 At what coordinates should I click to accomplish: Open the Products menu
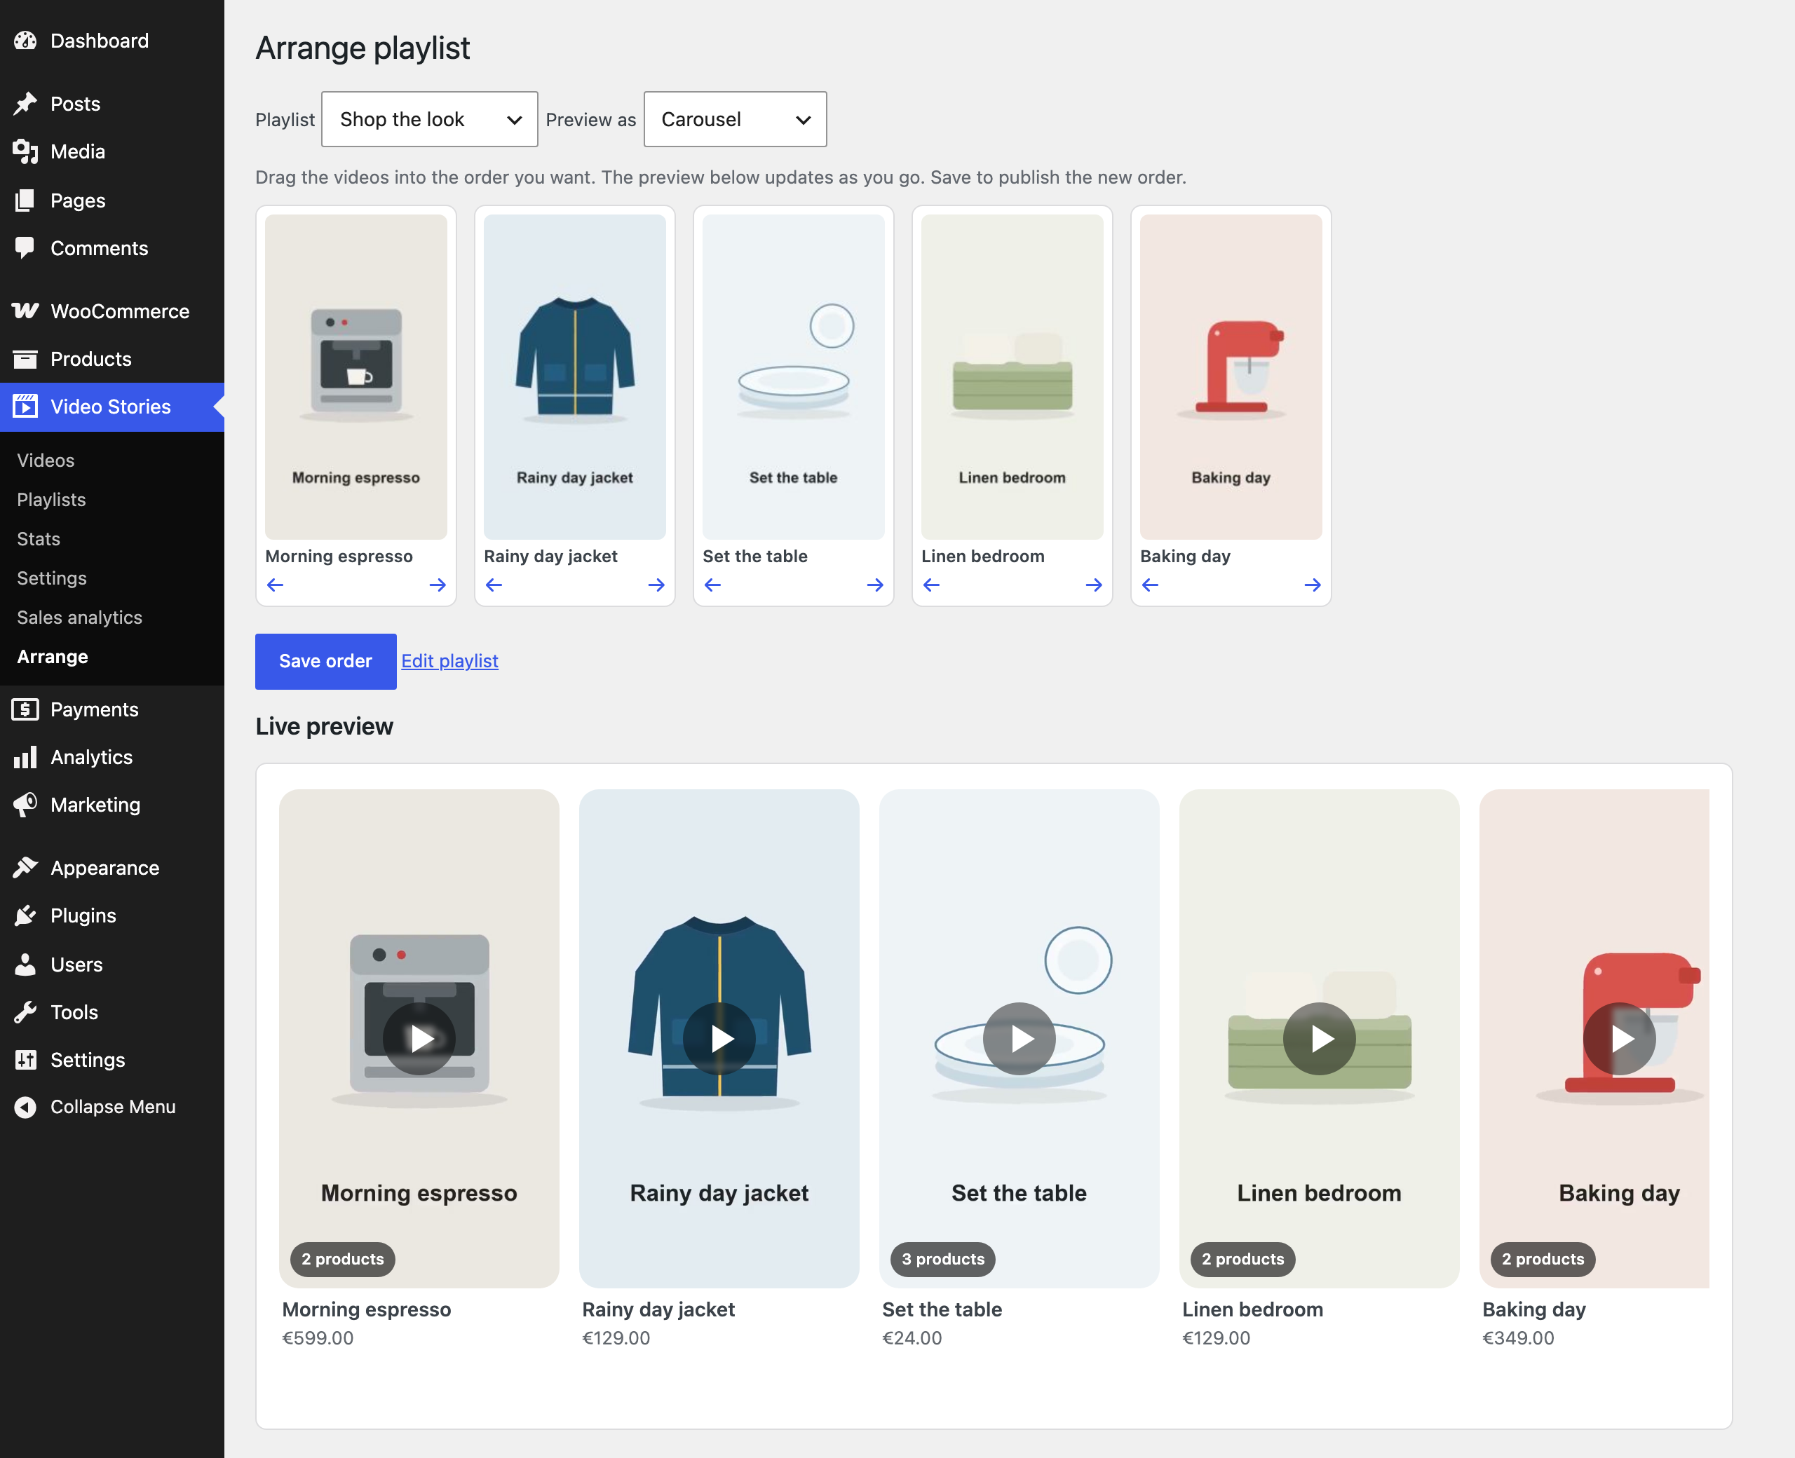111,359
